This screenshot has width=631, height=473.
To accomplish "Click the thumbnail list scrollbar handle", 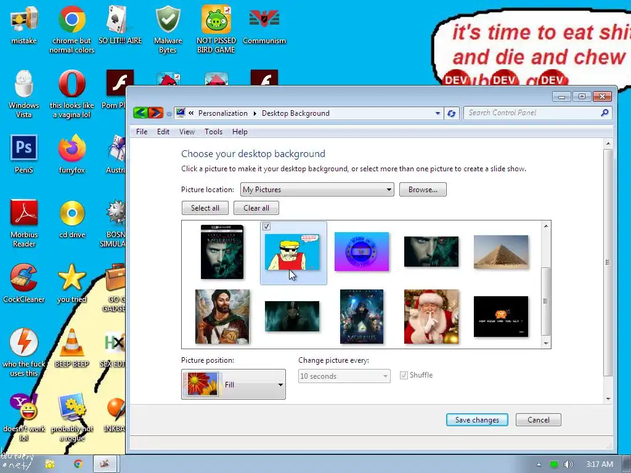I will [546, 301].
